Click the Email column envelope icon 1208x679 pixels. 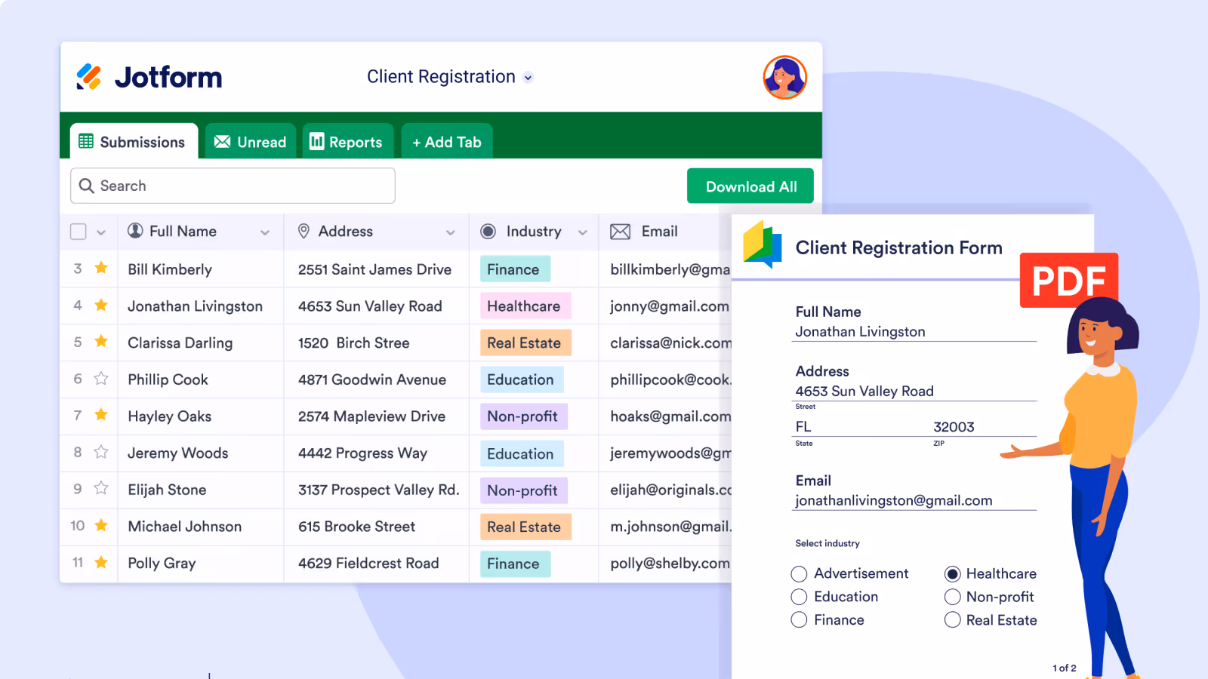[620, 232]
